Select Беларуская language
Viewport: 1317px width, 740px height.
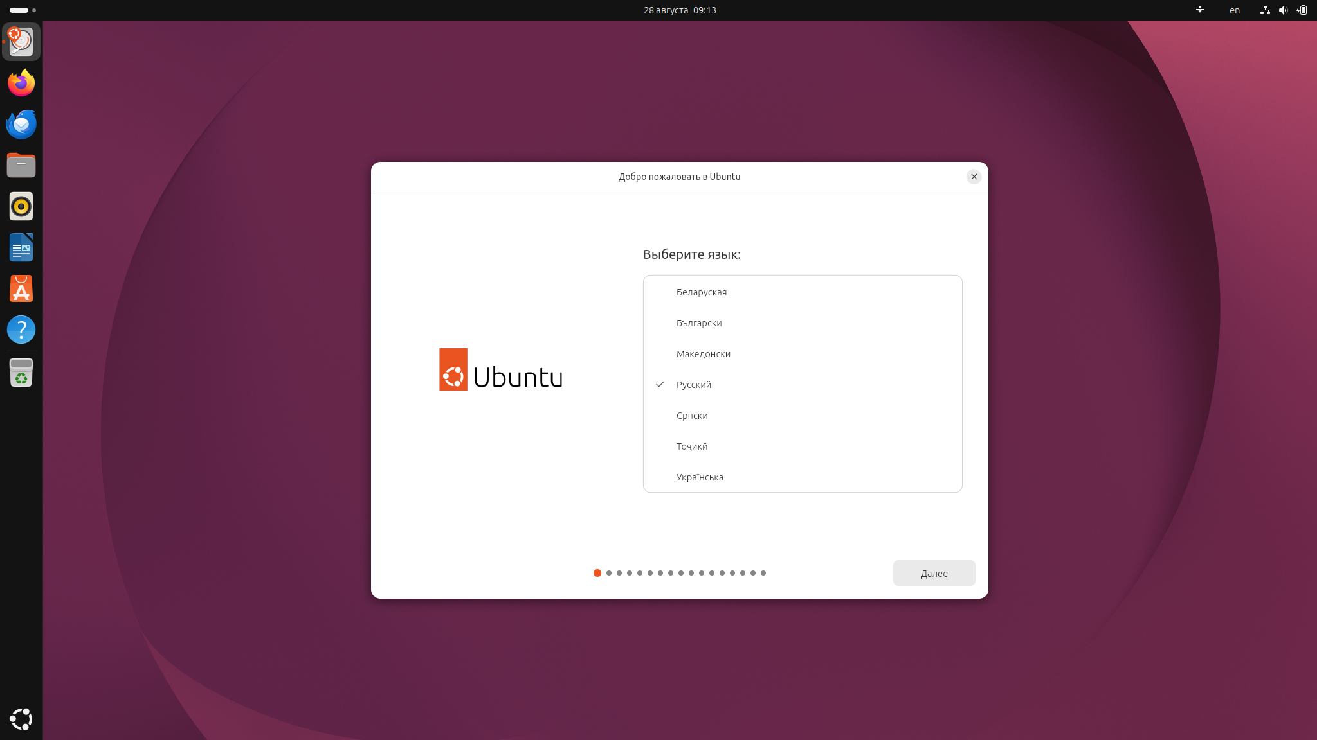point(803,292)
